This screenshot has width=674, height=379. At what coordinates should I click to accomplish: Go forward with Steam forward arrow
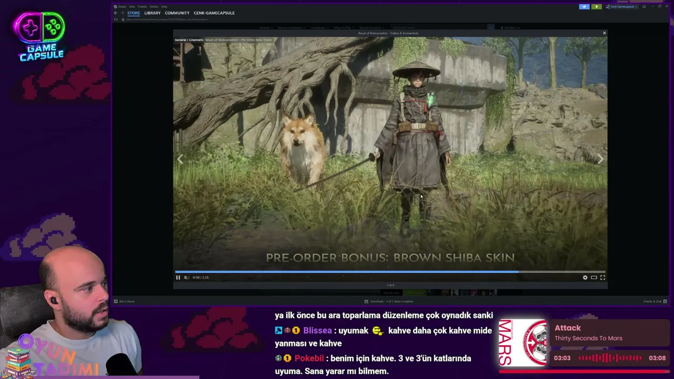[122, 13]
